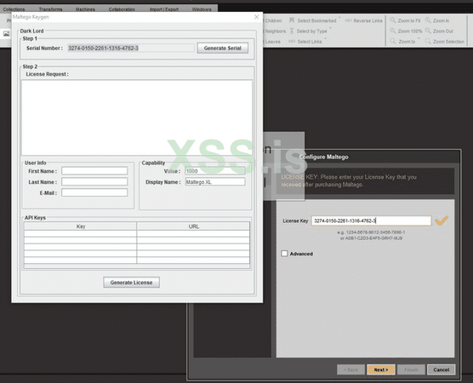Click the orange license key checkmark
The height and width of the screenshot is (383, 473).
[442, 220]
